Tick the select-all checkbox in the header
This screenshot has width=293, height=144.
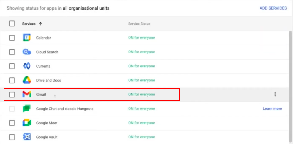pos(12,24)
